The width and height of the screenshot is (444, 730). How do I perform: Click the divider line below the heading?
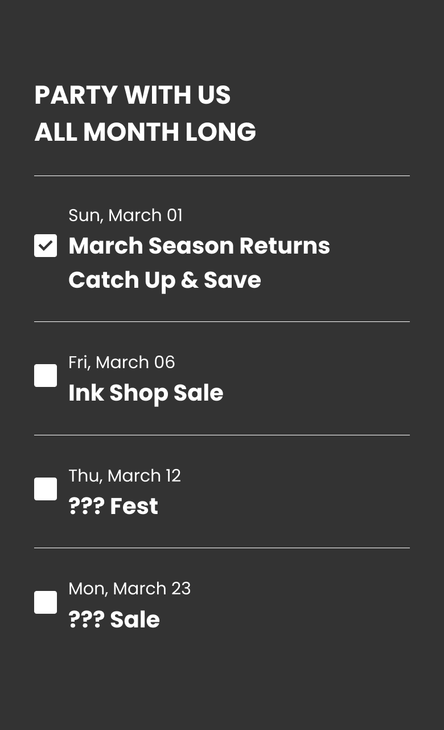[222, 176]
